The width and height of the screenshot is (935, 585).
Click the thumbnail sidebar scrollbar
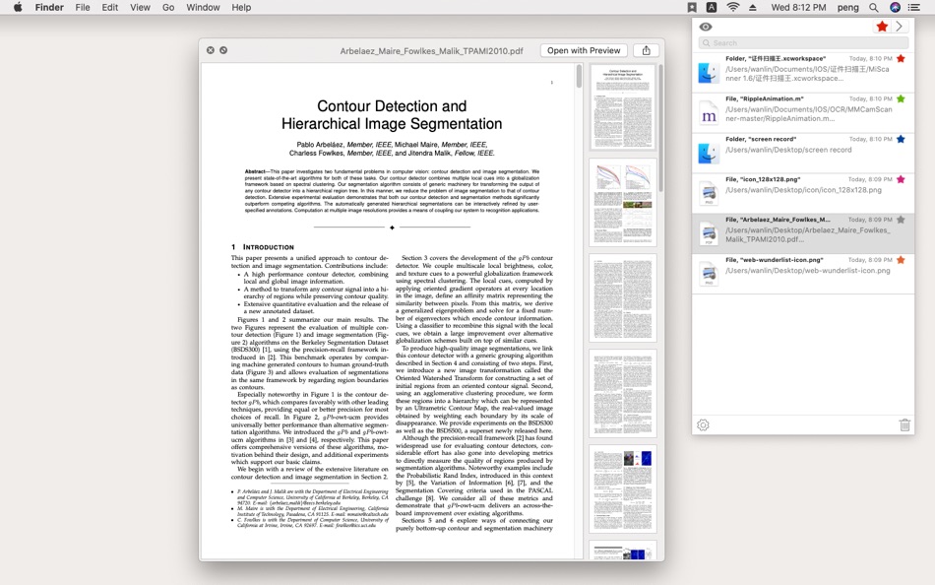pos(660,128)
